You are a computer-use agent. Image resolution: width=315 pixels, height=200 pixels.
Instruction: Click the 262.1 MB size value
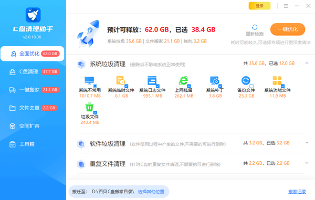[x=184, y=96]
